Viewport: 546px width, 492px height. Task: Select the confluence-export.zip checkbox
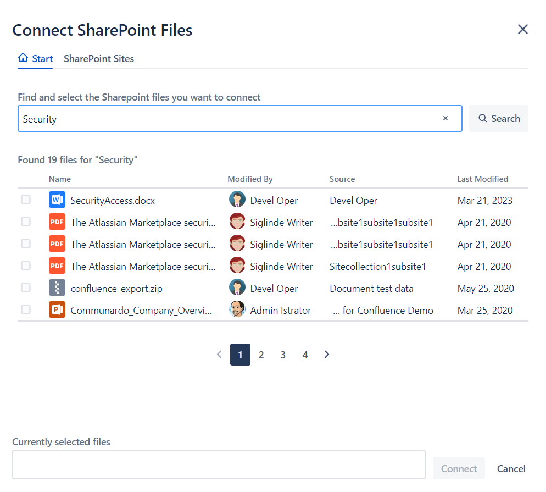click(26, 288)
